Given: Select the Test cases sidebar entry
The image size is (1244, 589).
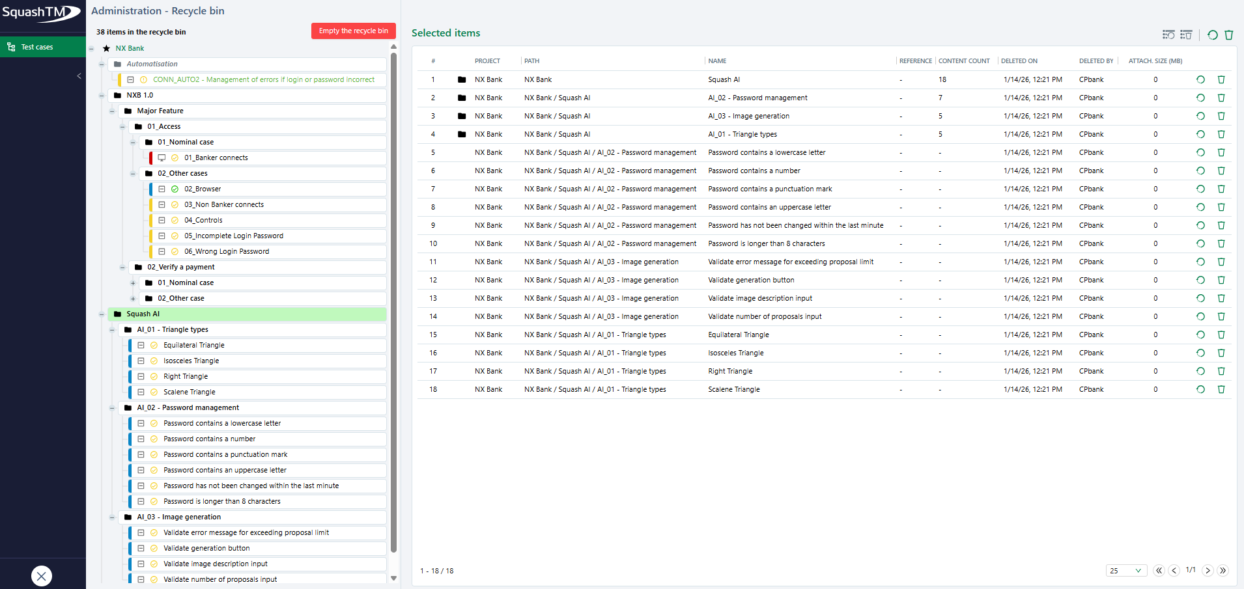Looking at the screenshot, I should click(x=36, y=46).
